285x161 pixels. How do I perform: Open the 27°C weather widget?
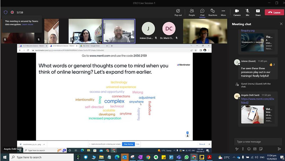tap(224, 157)
